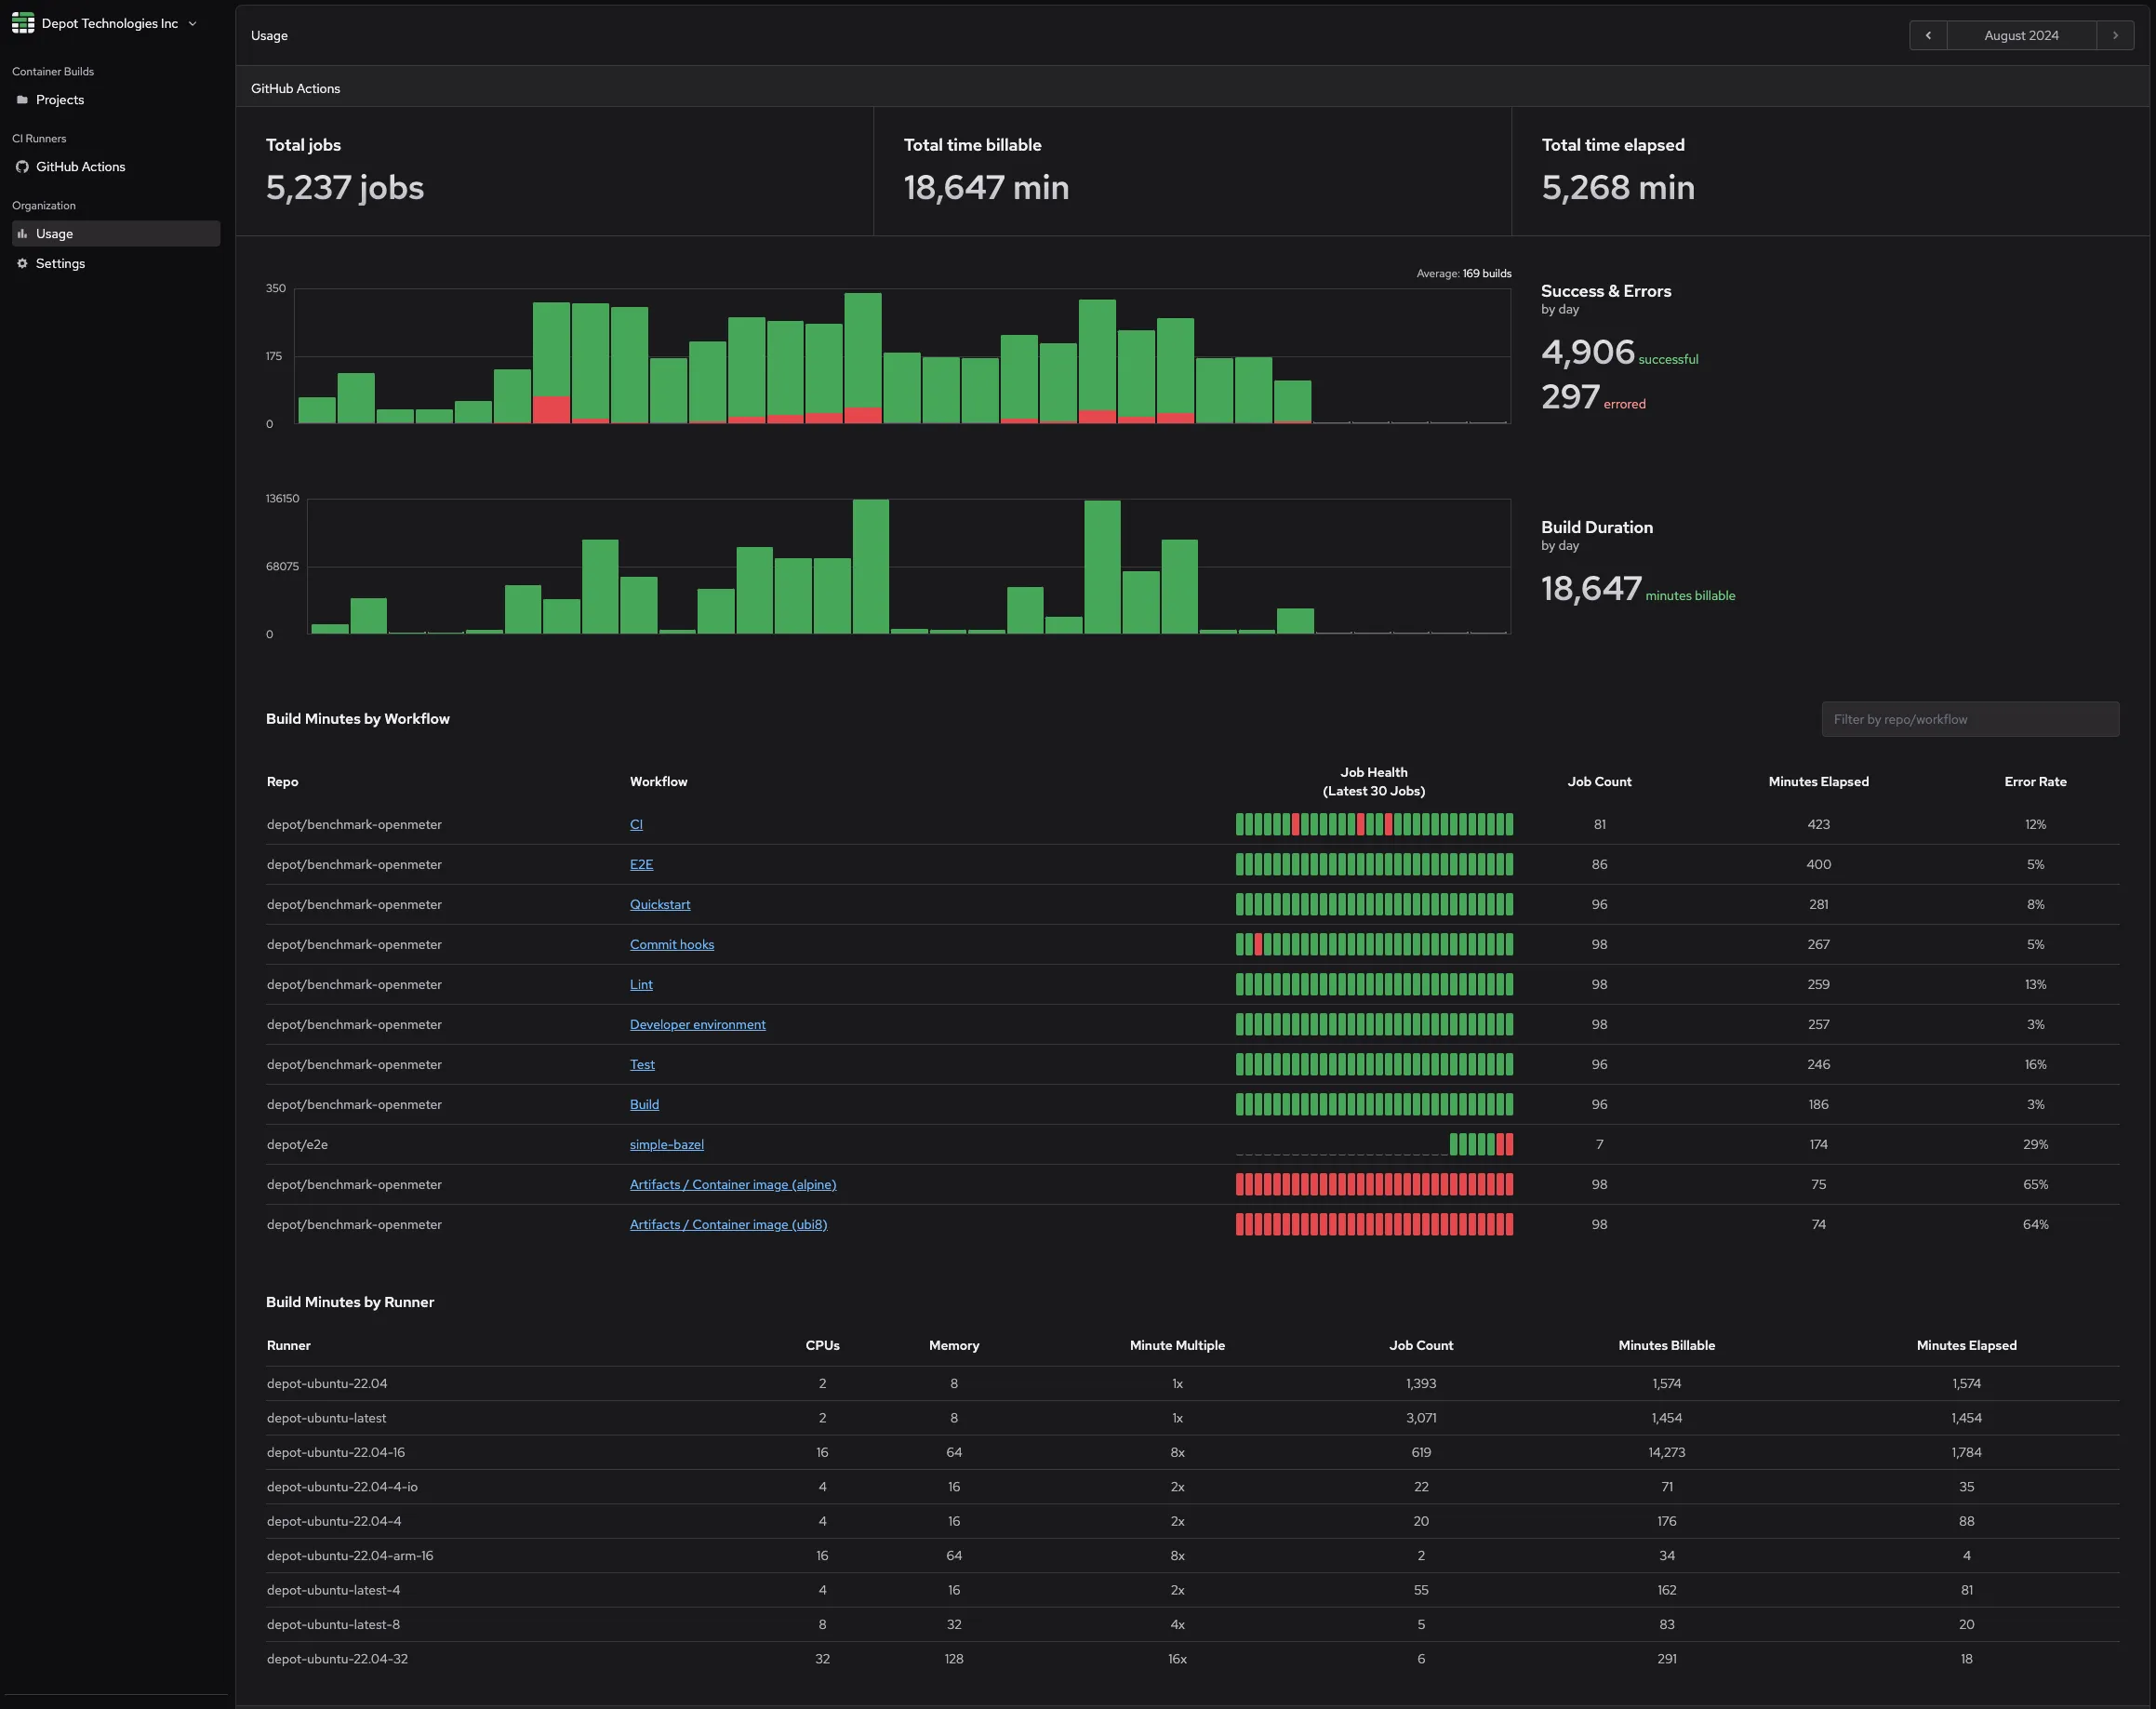The height and width of the screenshot is (1709, 2156).
Task: Switch to the GitHub Actions section header
Action: (x=295, y=88)
